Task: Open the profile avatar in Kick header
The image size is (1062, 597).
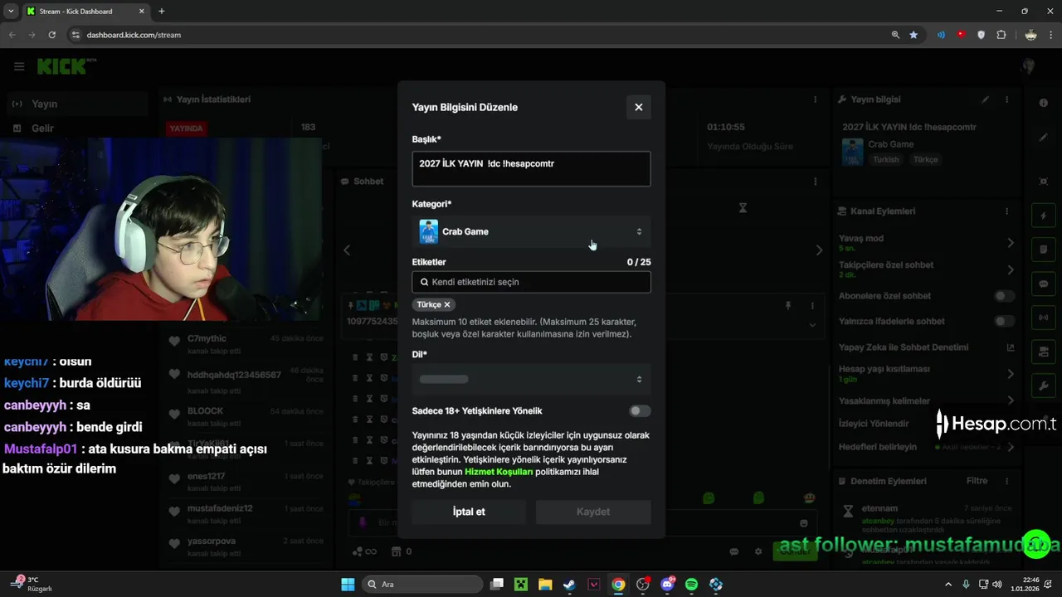Action: 1029,66
